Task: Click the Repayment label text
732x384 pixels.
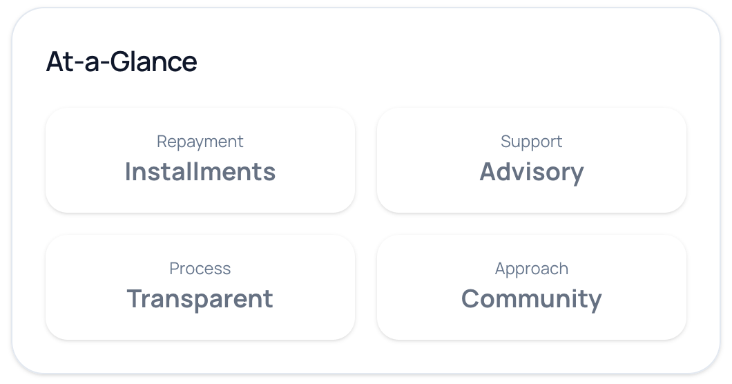Action: click(200, 142)
